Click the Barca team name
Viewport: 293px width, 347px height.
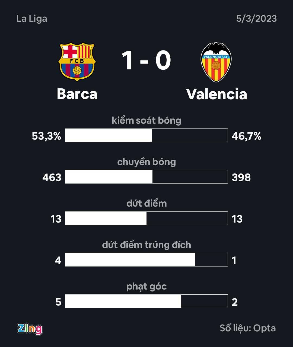pyautogui.click(x=77, y=94)
